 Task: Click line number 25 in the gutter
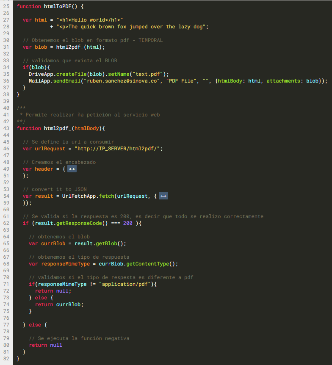click(6, 6)
